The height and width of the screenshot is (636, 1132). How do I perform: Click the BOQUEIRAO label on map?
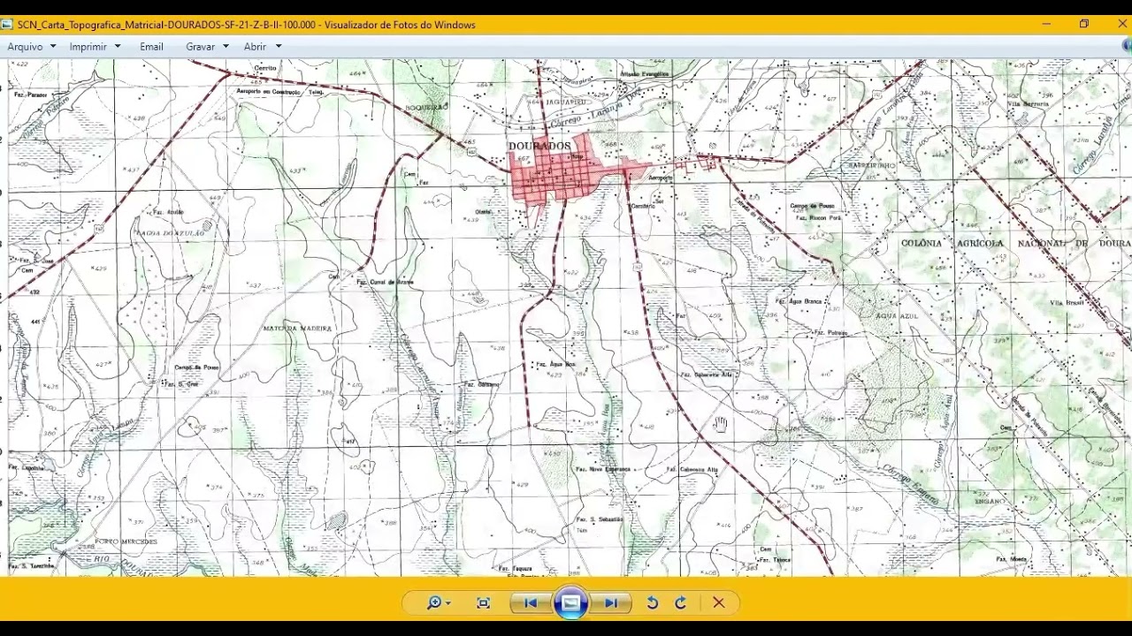coord(426,107)
